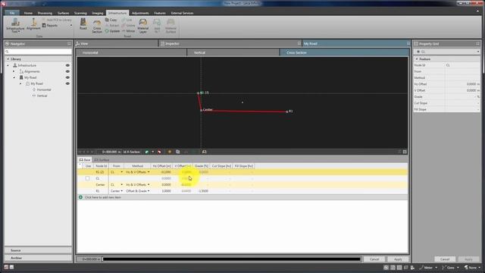Click Property Grid panel pin icon
Viewport: 485px width, 273px height.
[477, 44]
